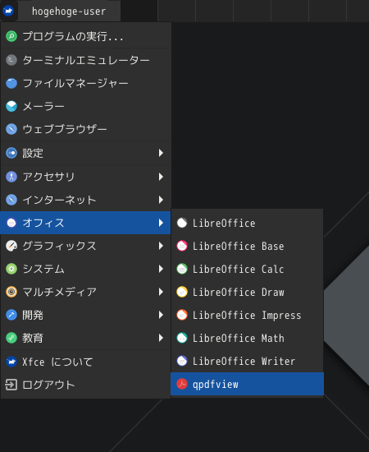Click the pink LibreOffice Base icon
This screenshot has width=369, height=452.
click(x=182, y=246)
